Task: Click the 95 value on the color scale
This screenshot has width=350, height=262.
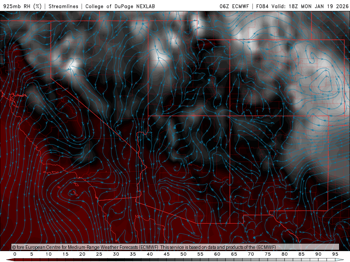Action: point(335,254)
